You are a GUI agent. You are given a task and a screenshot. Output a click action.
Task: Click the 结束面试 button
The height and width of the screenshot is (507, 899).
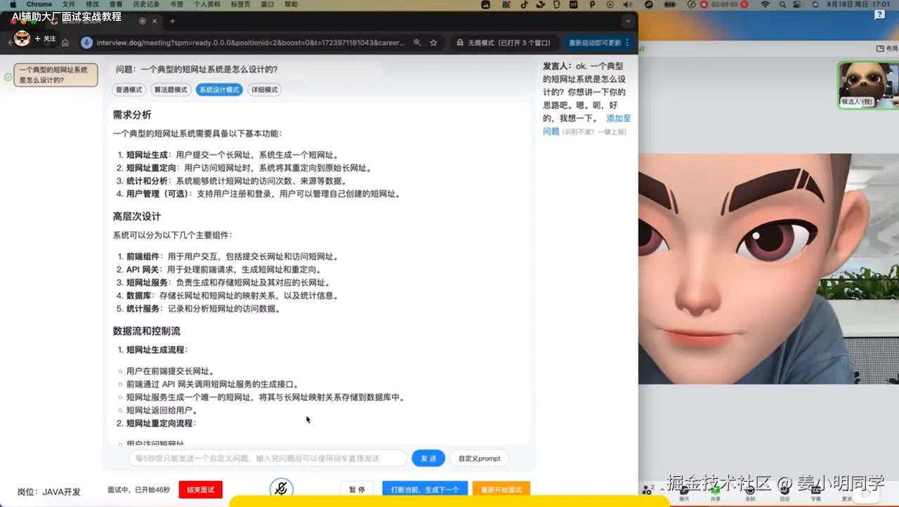click(200, 489)
